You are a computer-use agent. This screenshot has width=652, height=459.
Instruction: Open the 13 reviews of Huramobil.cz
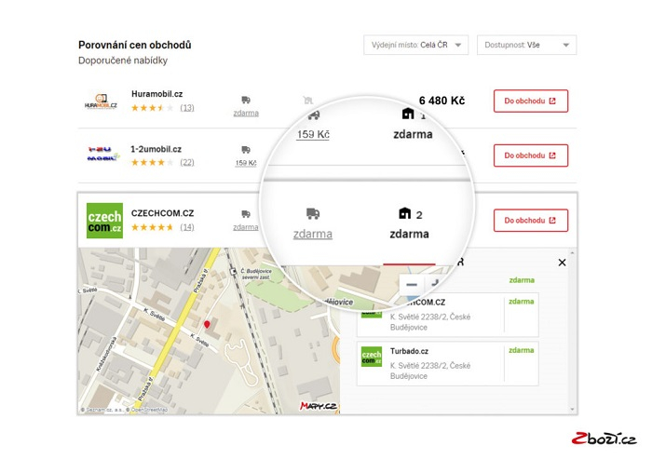pos(187,108)
